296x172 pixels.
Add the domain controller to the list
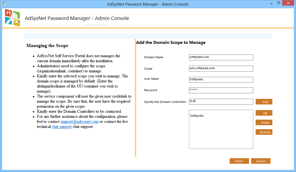pos(264,102)
